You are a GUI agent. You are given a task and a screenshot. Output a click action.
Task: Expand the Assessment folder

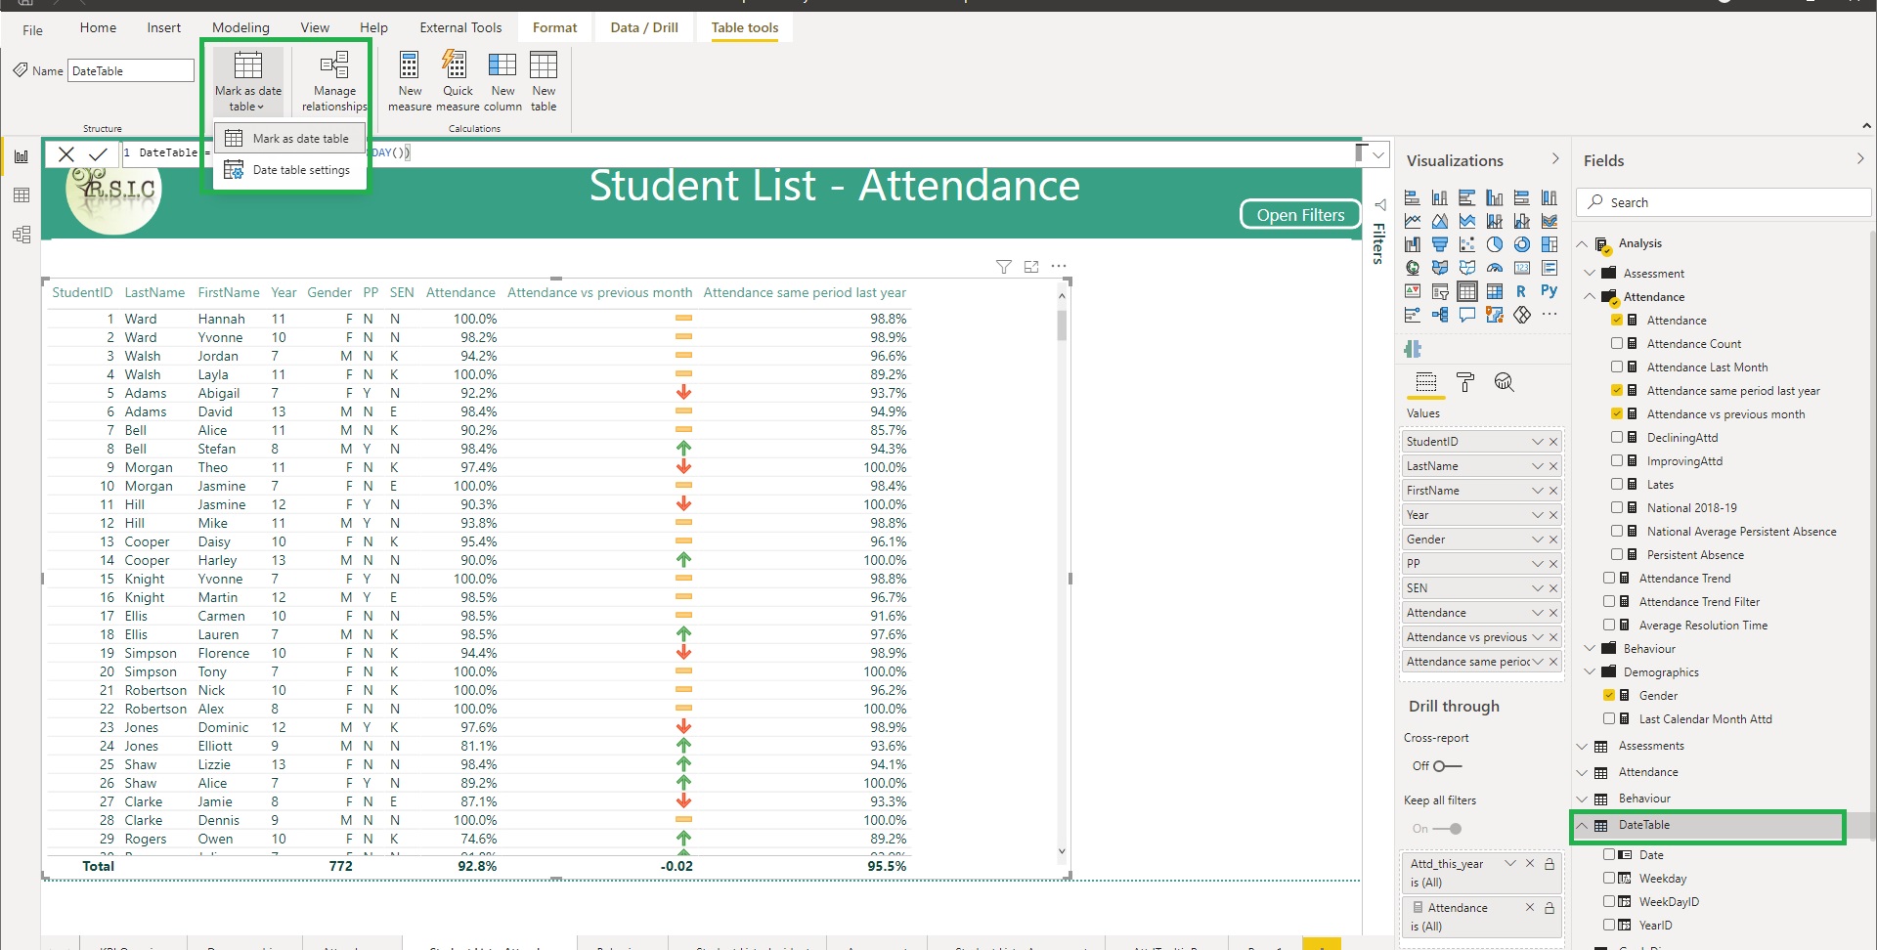click(1590, 274)
